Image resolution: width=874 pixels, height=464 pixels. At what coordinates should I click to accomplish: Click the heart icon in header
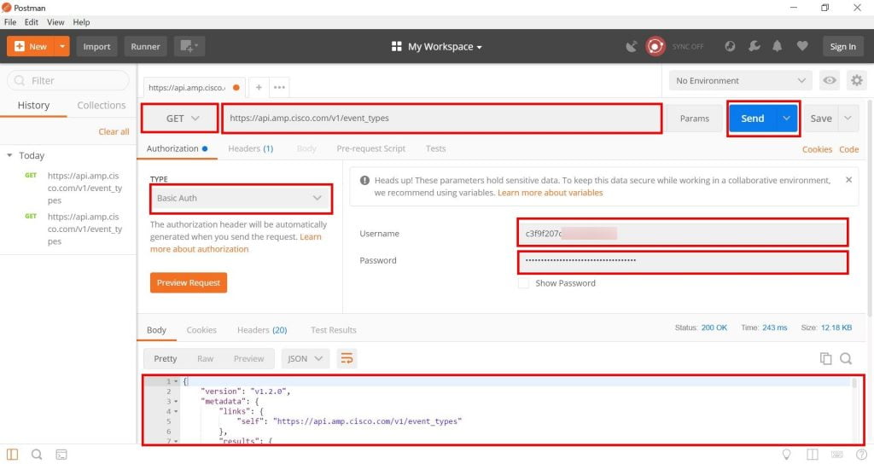802,46
